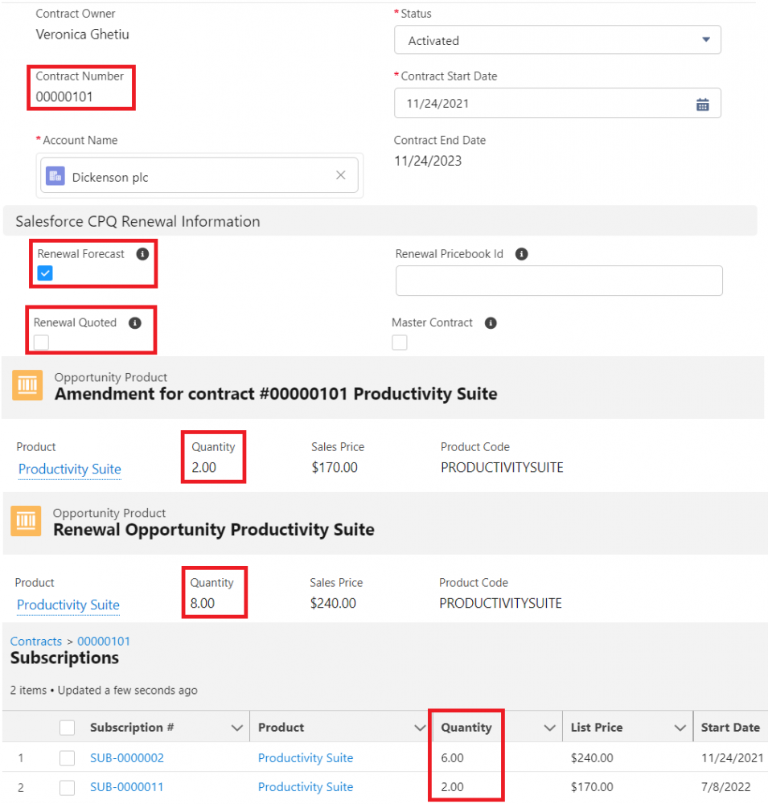This screenshot has height=804, width=768.
Task: Click the Amendment quantity value 2.00
Action: [204, 468]
